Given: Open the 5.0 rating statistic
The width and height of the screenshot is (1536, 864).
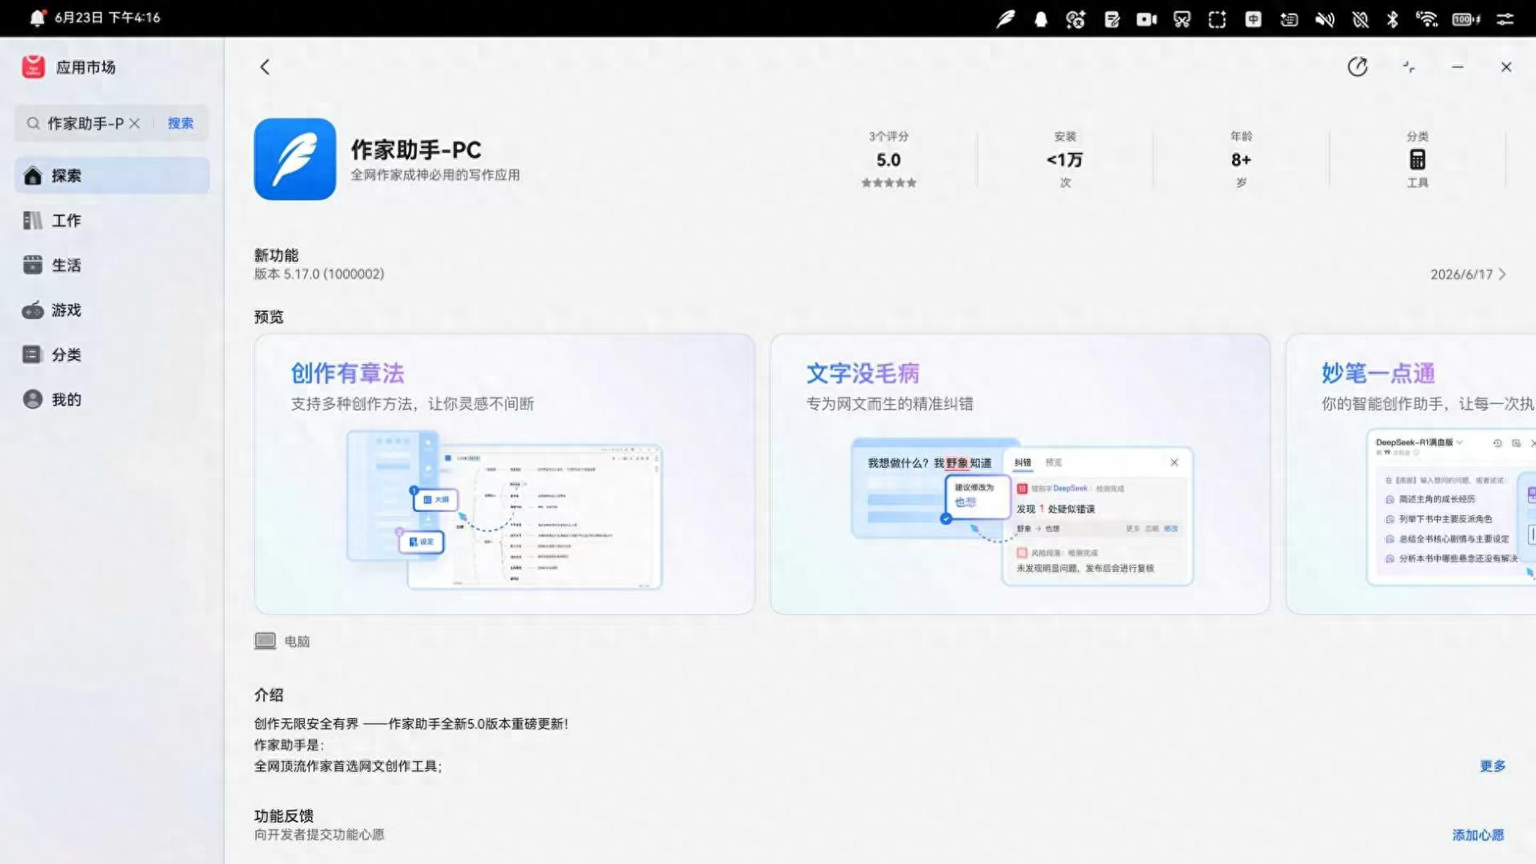Looking at the screenshot, I should pos(888,160).
